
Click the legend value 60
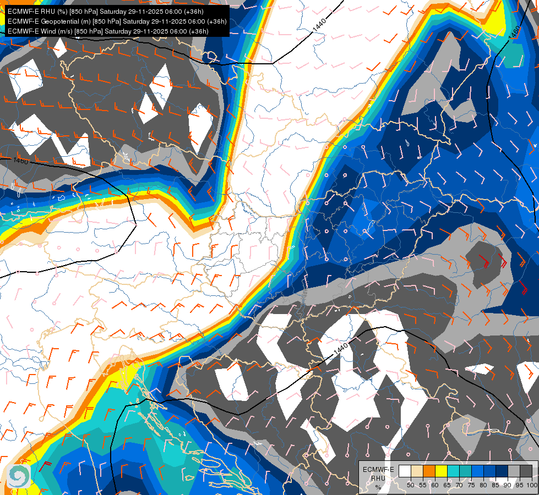[435, 485]
